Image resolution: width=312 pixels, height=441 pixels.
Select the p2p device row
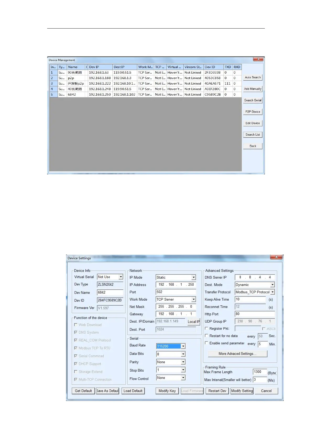click(x=145, y=78)
